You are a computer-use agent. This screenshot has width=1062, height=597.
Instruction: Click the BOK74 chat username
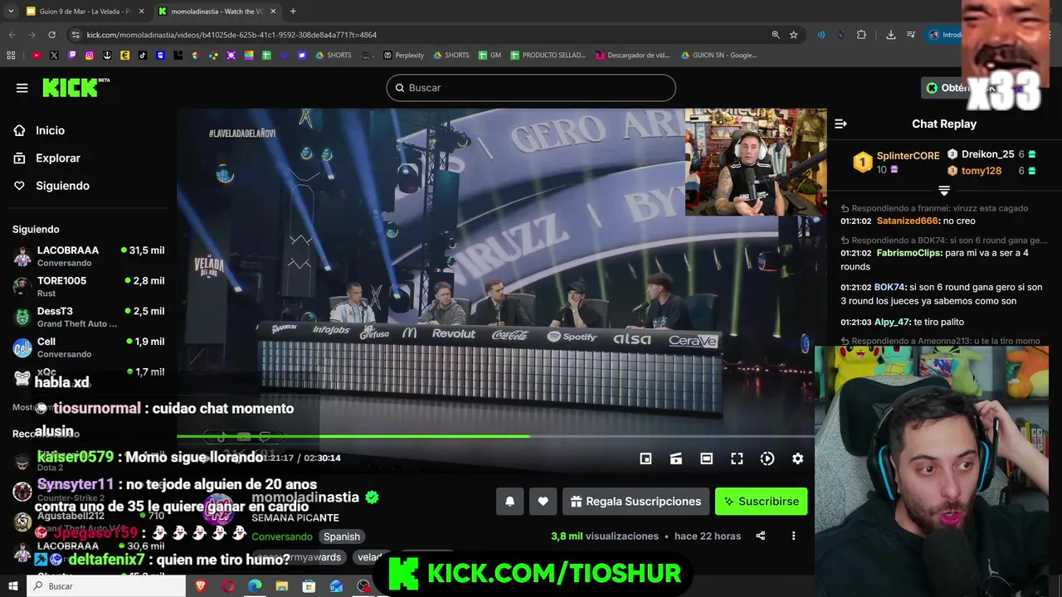[889, 287]
